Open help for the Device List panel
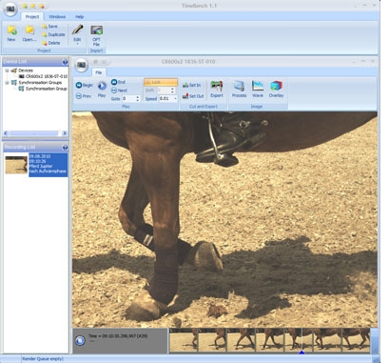 65,62
